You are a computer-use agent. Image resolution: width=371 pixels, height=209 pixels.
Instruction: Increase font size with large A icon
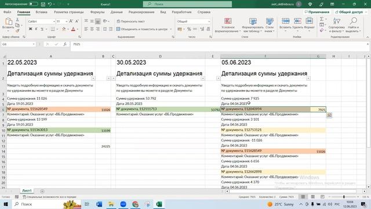(71, 21)
